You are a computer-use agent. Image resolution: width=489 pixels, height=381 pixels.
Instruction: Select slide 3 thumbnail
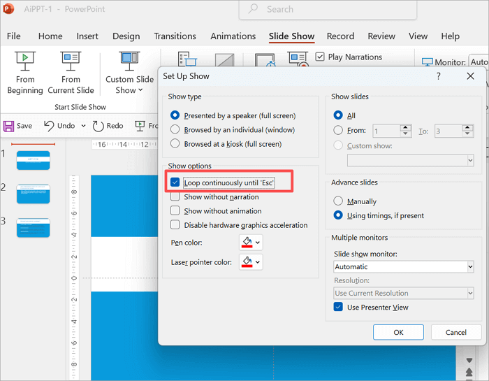click(33, 227)
